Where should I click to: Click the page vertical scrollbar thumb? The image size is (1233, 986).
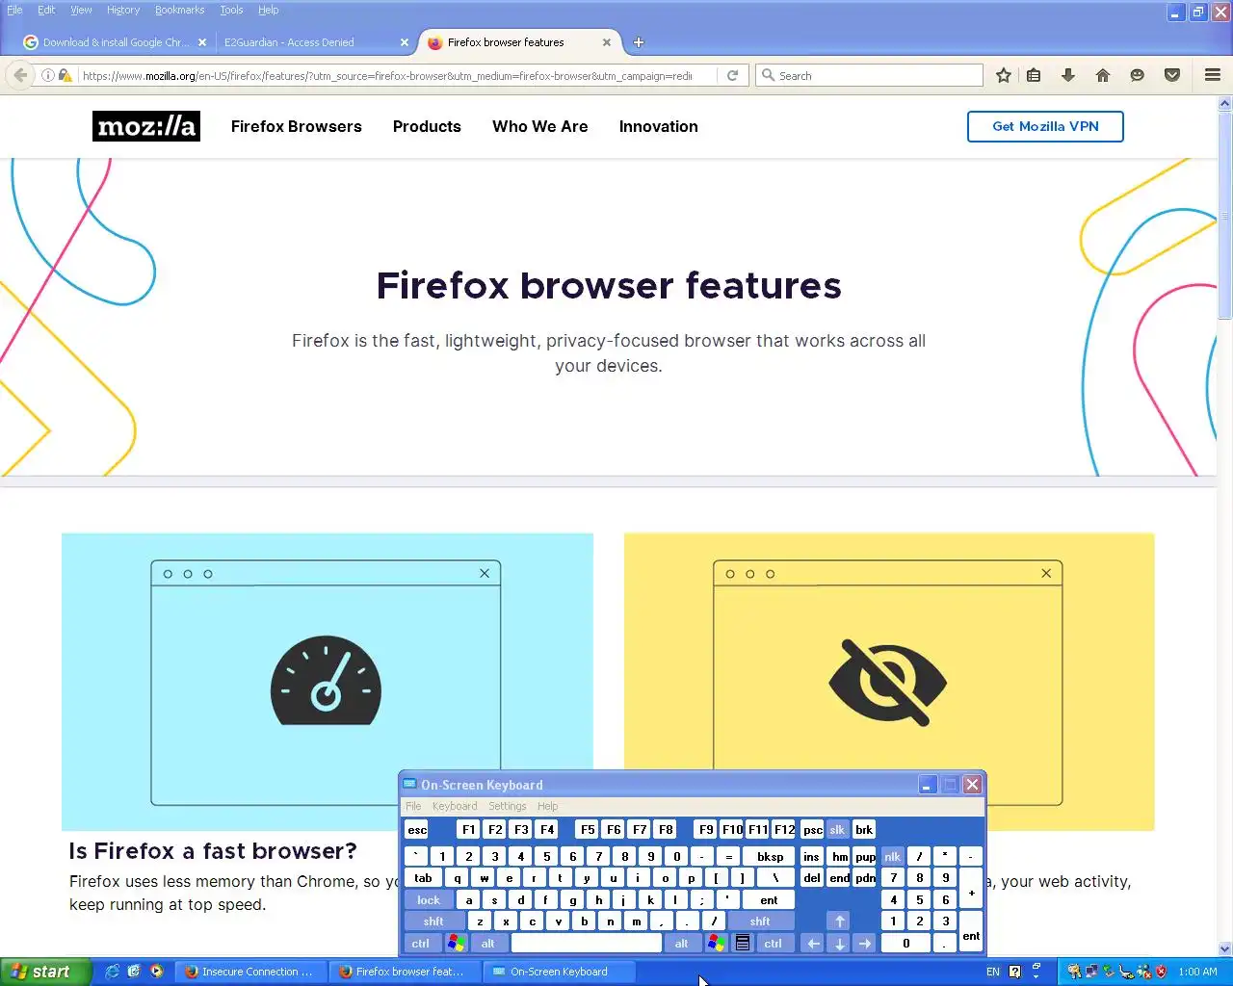(x=1225, y=215)
